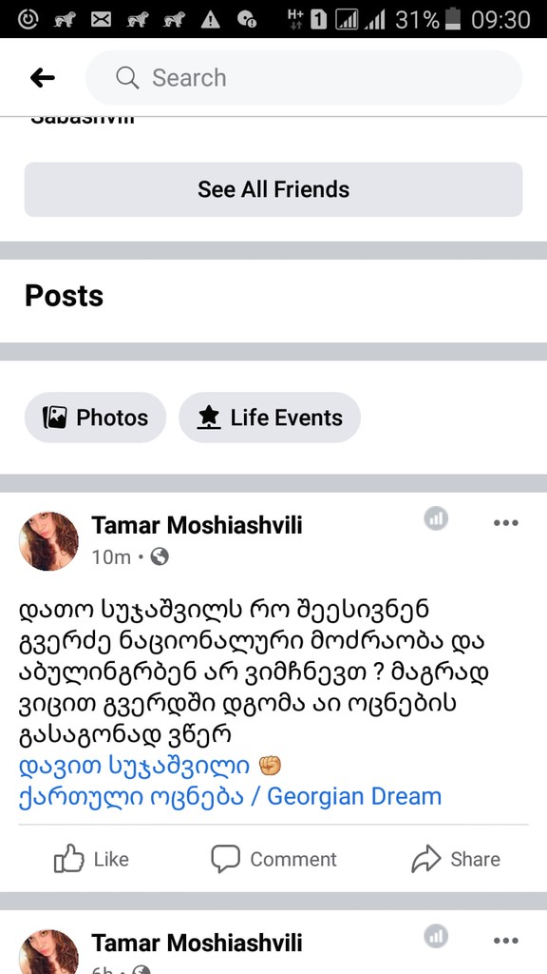Open the Posts section header
This screenshot has width=547, height=974.
[63, 296]
